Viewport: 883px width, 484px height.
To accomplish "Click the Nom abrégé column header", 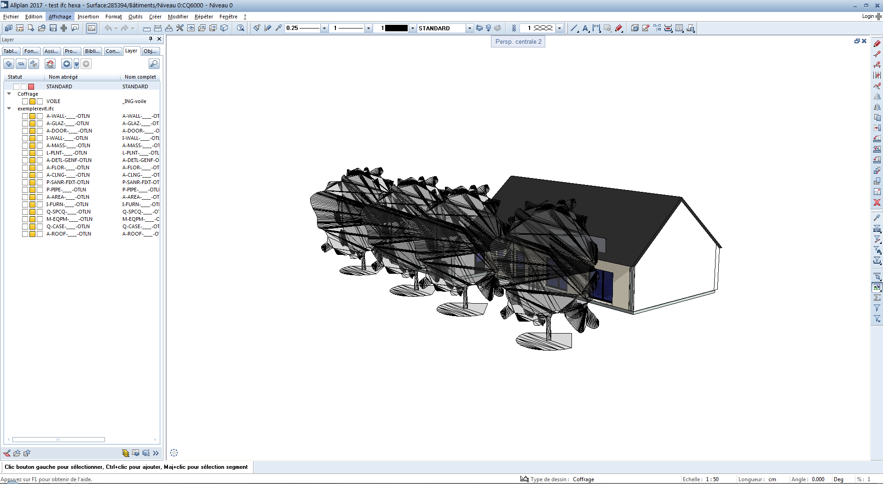I will 63,77.
